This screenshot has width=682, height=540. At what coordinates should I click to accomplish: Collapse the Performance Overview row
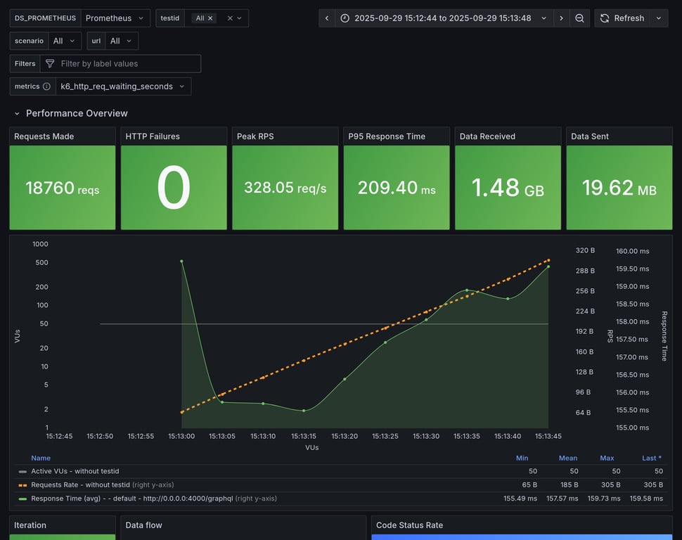pyautogui.click(x=17, y=114)
